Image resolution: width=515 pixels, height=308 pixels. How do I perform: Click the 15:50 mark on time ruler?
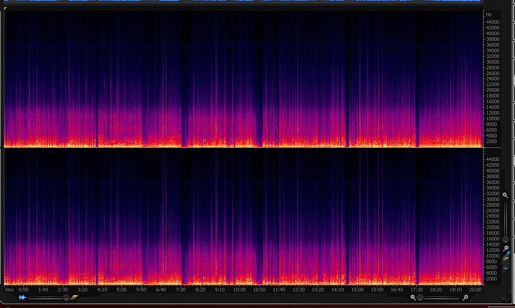coord(377,290)
